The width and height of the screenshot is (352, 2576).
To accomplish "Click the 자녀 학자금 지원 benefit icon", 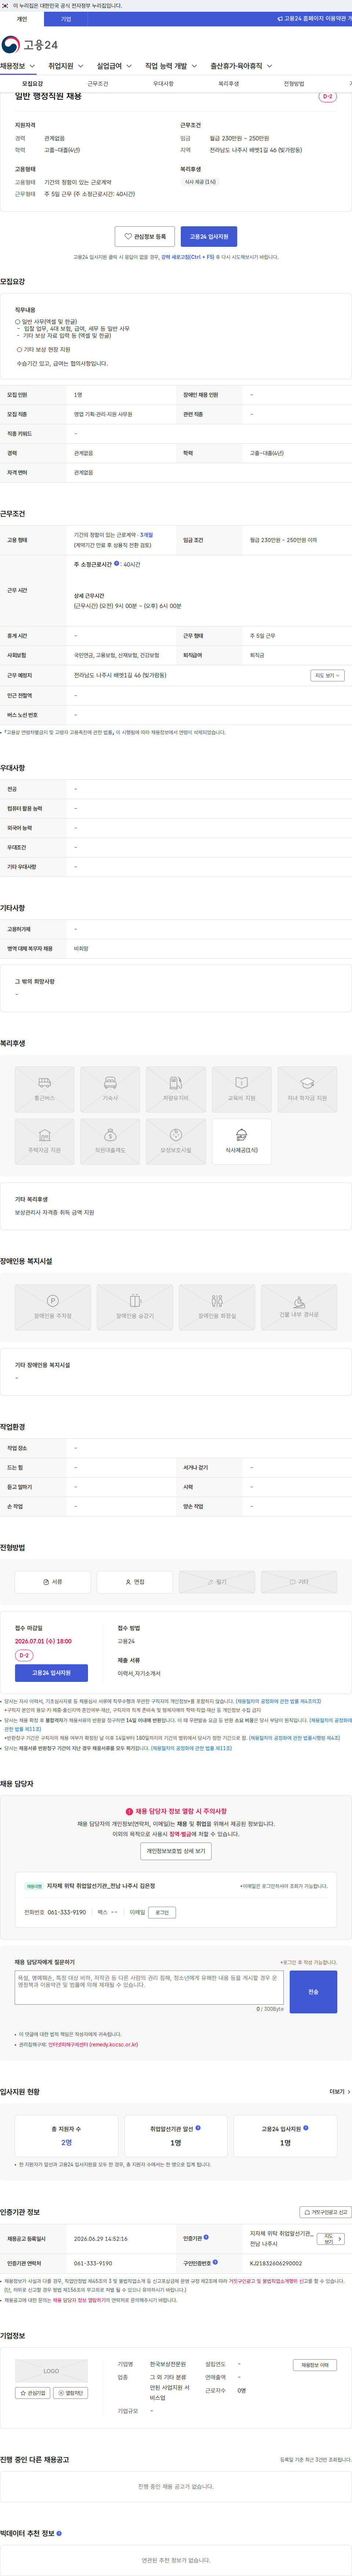I will (x=307, y=1089).
